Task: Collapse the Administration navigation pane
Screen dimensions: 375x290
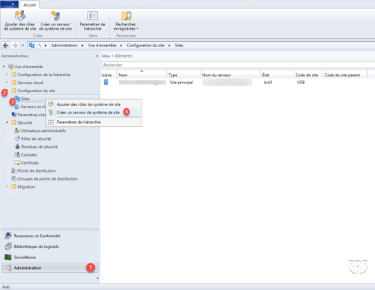Action: click(x=97, y=56)
